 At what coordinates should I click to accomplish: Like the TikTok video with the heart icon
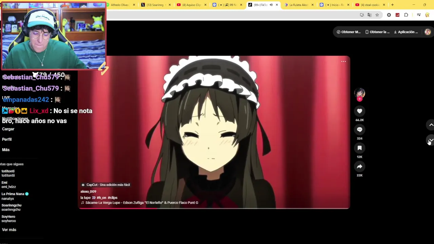(359, 111)
